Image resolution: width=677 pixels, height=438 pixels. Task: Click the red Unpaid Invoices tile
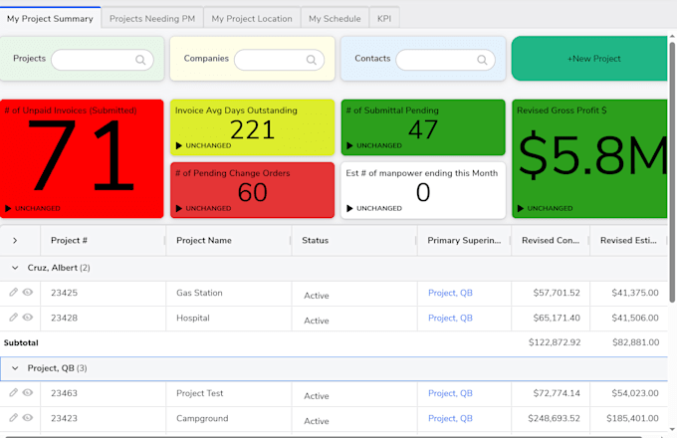(82, 159)
